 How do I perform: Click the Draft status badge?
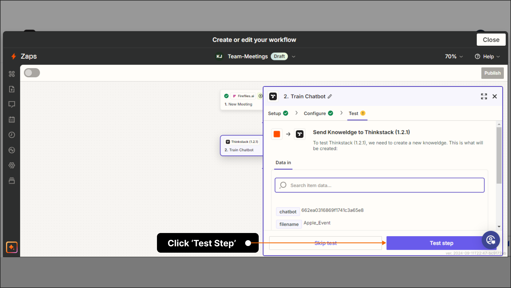(x=279, y=56)
